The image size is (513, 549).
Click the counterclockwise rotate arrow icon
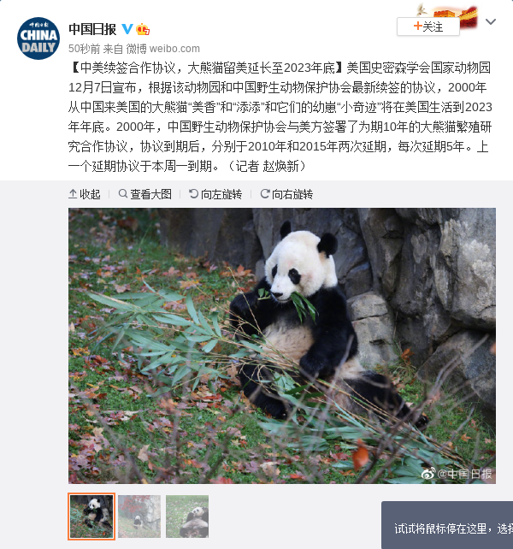tap(193, 193)
